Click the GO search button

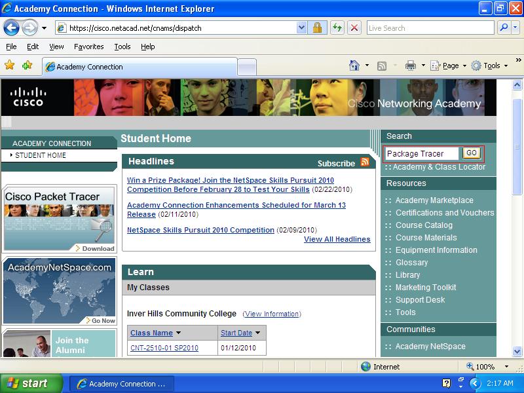click(472, 153)
